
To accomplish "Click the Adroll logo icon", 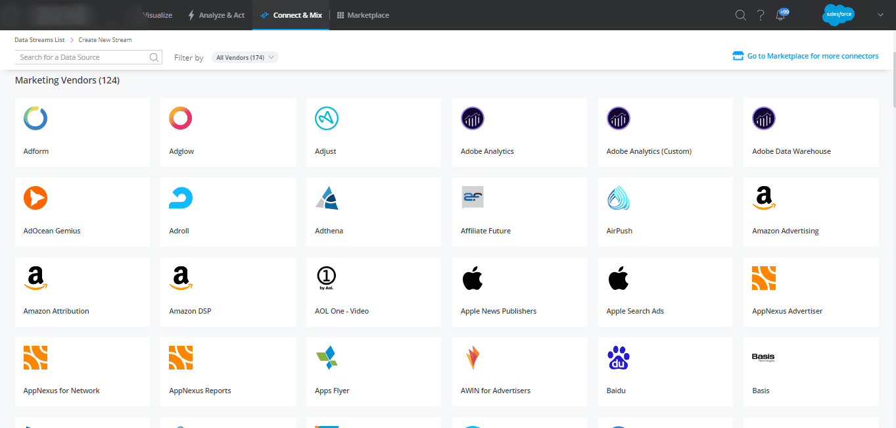I will tap(181, 199).
